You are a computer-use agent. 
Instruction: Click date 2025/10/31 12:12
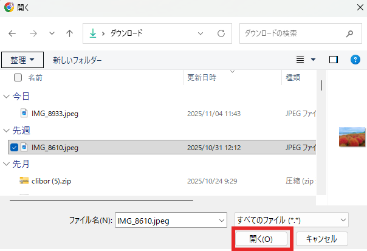pos(214,148)
